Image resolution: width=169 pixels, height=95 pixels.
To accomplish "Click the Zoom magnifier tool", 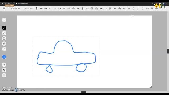I will click(x=4, y=65).
